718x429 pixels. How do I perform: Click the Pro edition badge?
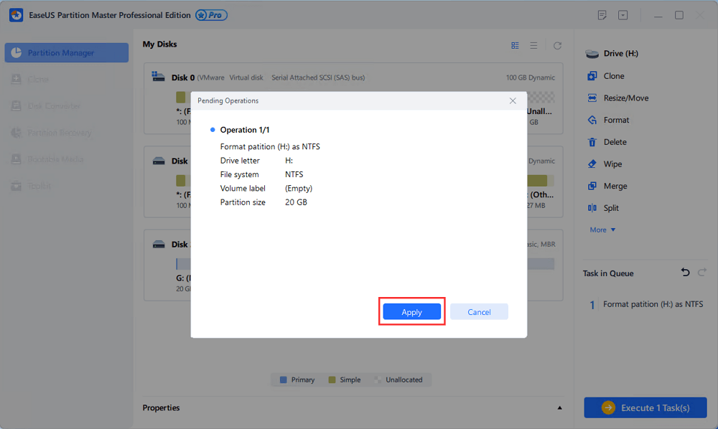211,15
